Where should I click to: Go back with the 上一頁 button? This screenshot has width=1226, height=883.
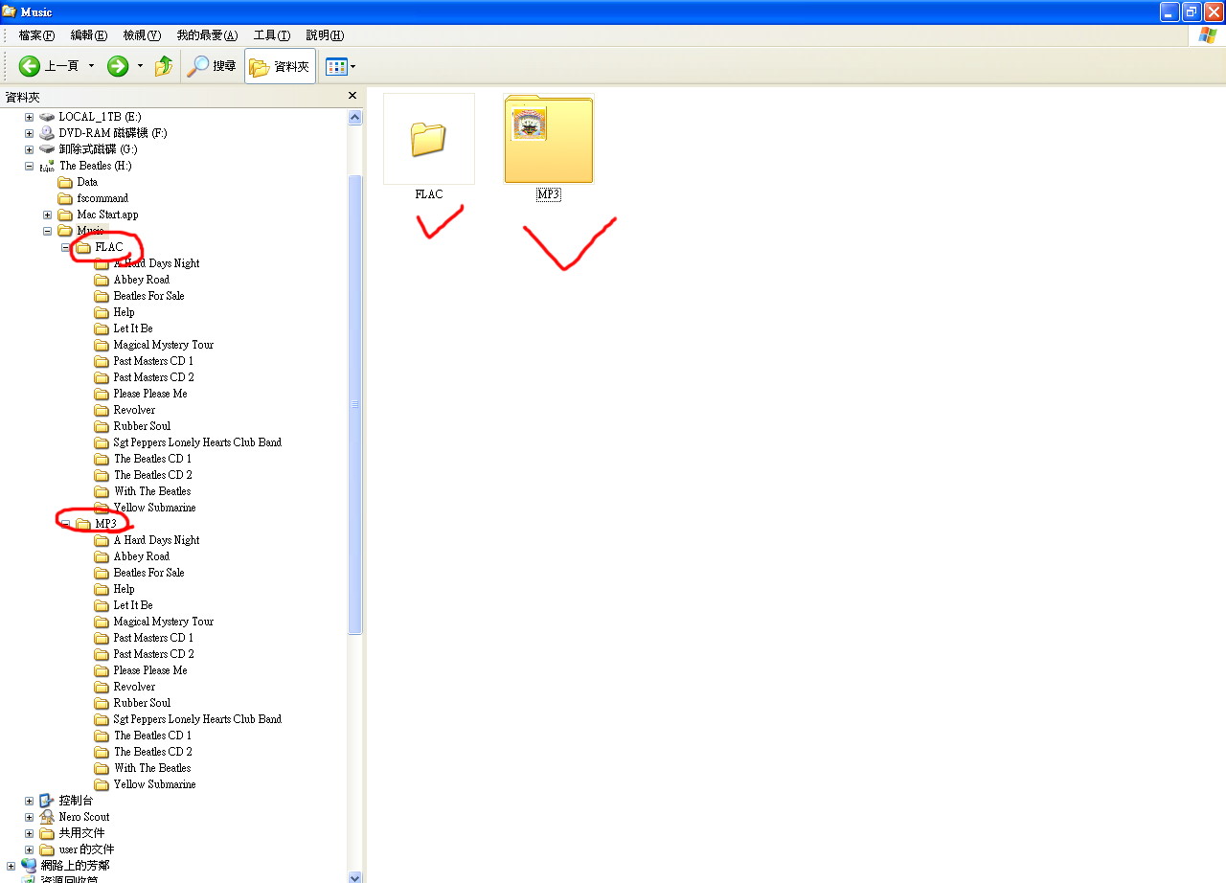point(49,66)
